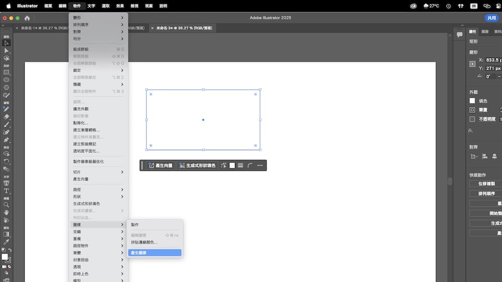Open more options (…) in contextual bar

point(260,165)
